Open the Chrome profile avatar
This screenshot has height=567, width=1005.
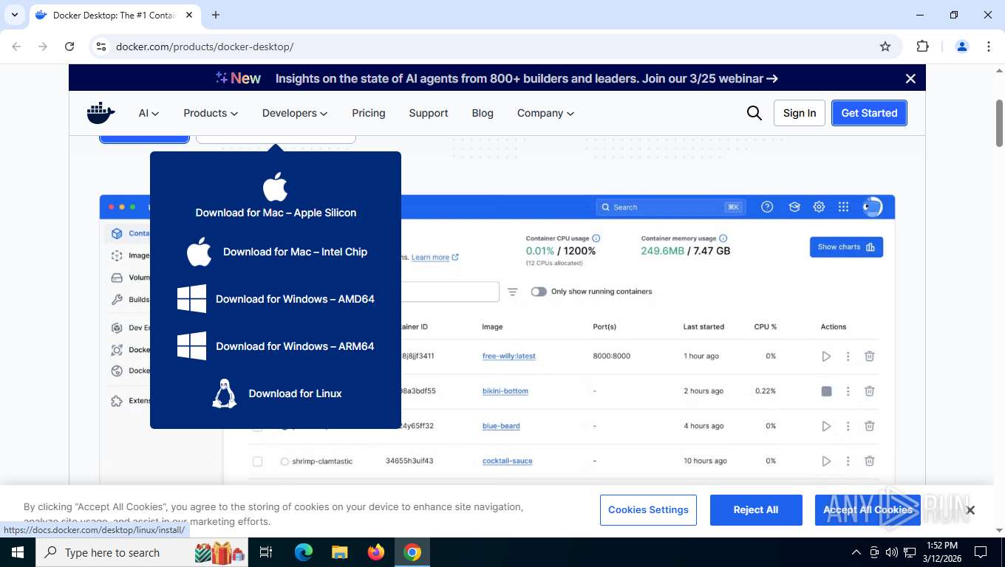click(962, 47)
